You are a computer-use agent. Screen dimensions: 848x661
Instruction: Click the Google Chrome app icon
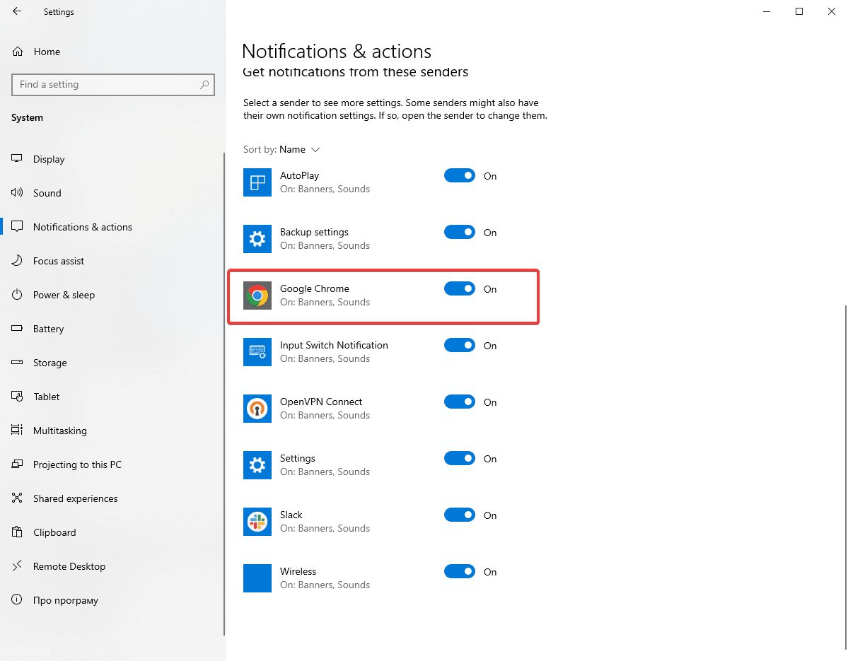click(x=257, y=296)
